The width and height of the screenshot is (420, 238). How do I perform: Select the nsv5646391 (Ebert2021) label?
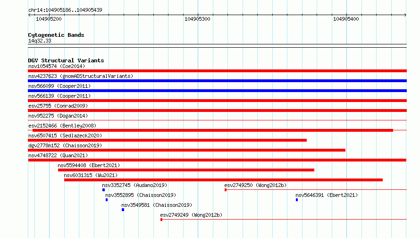(327, 195)
